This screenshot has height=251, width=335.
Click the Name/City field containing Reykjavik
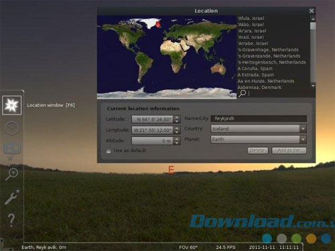pos(259,118)
